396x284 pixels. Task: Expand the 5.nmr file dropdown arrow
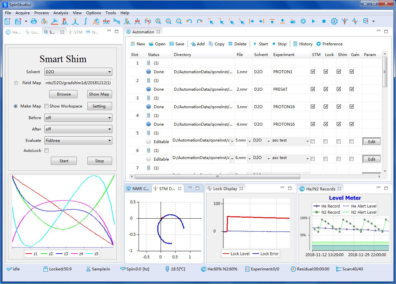coord(249,142)
